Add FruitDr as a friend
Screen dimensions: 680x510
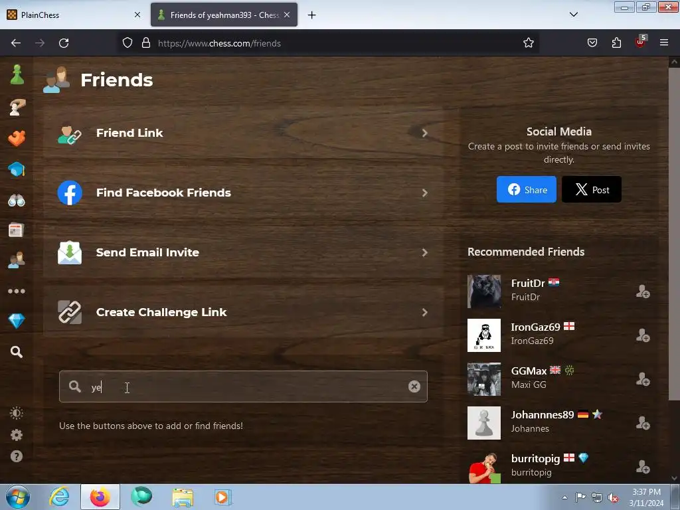pyautogui.click(x=643, y=292)
